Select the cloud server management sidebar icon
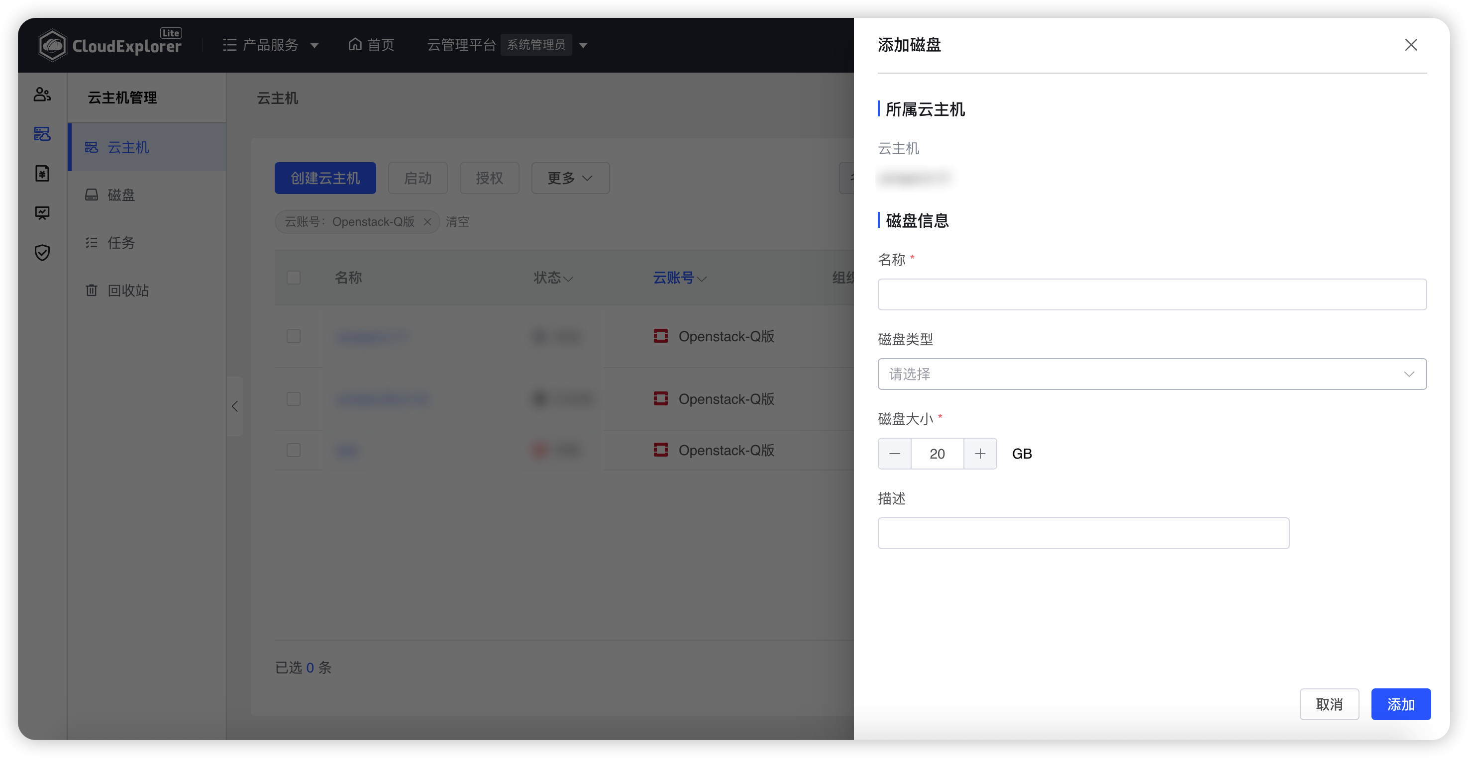This screenshot has height=758, width=1468. pos(42,134)
